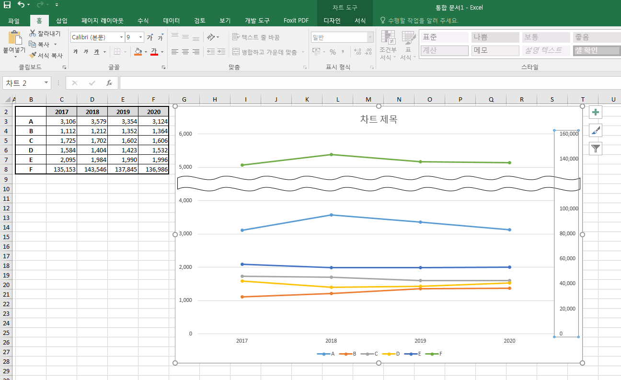This screenshot has height=380, width=621.
Task: Click the insert function fx icon
Action: [x=109, y=83]
